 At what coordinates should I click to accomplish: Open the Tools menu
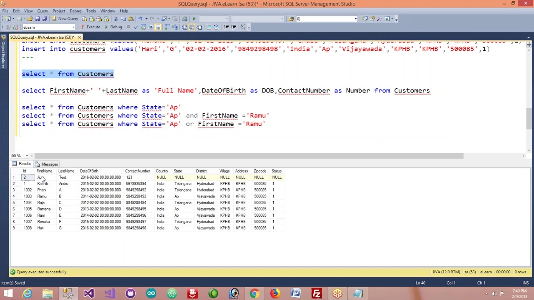pyautogui.click(x=91, y=11)
